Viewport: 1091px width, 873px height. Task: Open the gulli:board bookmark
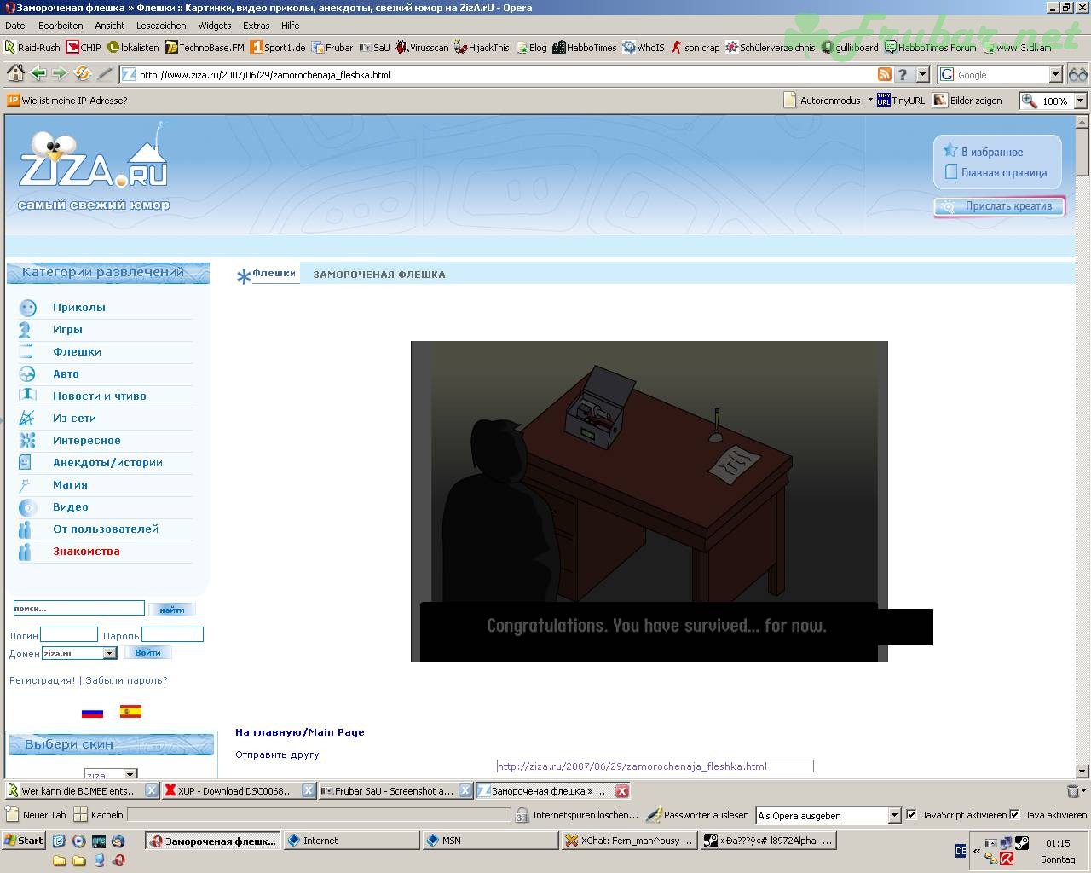(x=850, y=47)
